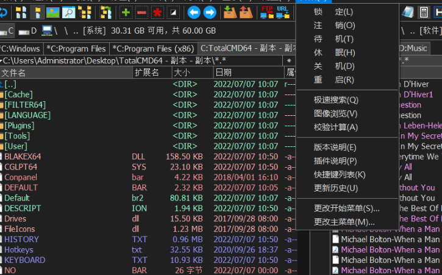Choose 重启(R) menu entry
This screenshot has height=275, width=442.
[x=348, y=80]
